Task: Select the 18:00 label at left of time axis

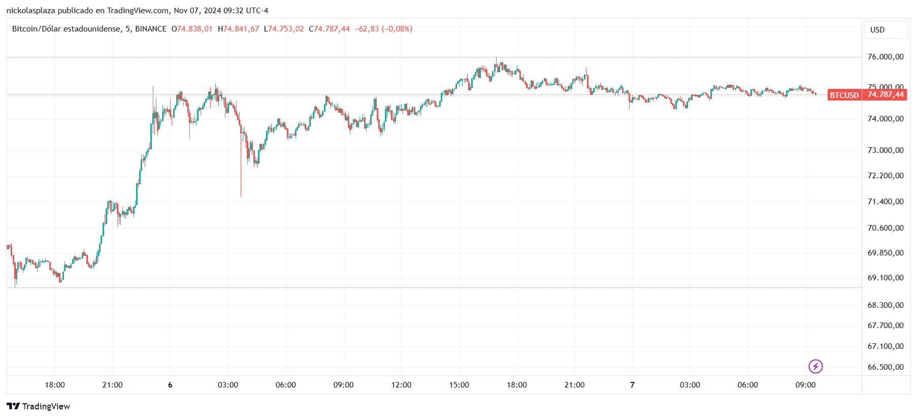Action: click(55, 385)
